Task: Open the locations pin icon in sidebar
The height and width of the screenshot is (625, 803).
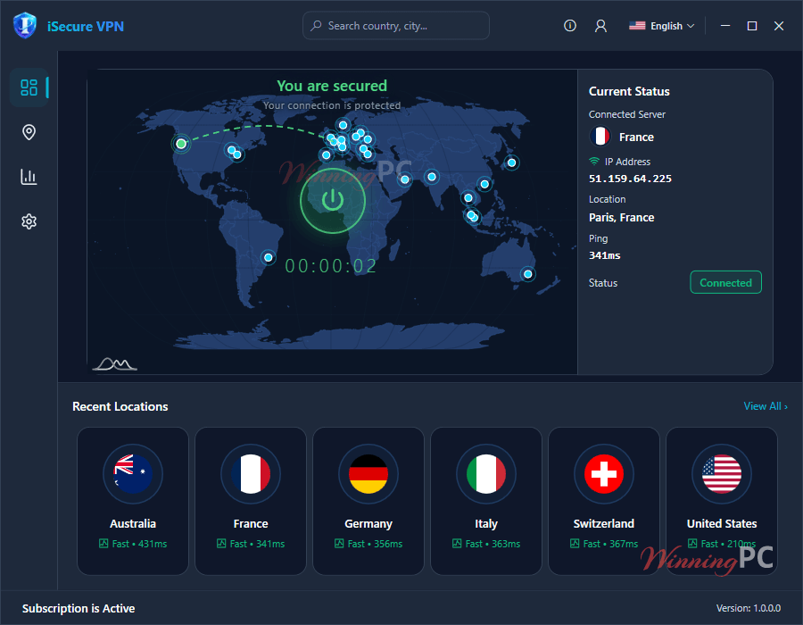Action: [x=29, y=132]
